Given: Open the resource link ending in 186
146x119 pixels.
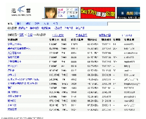Looking at the screenshot, I should (x=14, y=53).
